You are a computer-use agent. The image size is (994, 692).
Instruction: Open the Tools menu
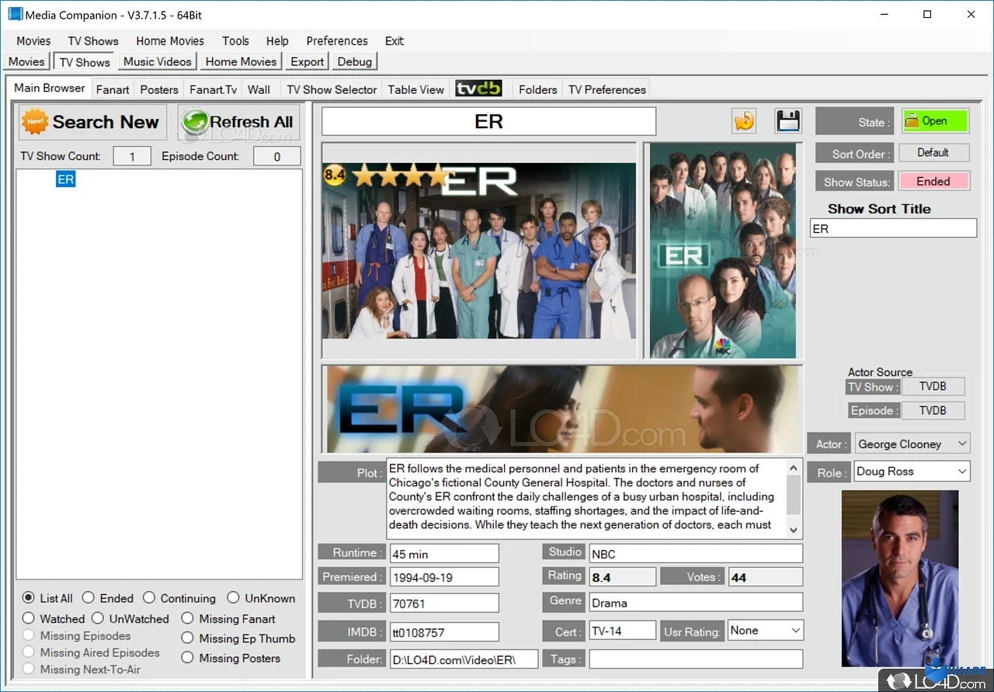pos(235,41)
